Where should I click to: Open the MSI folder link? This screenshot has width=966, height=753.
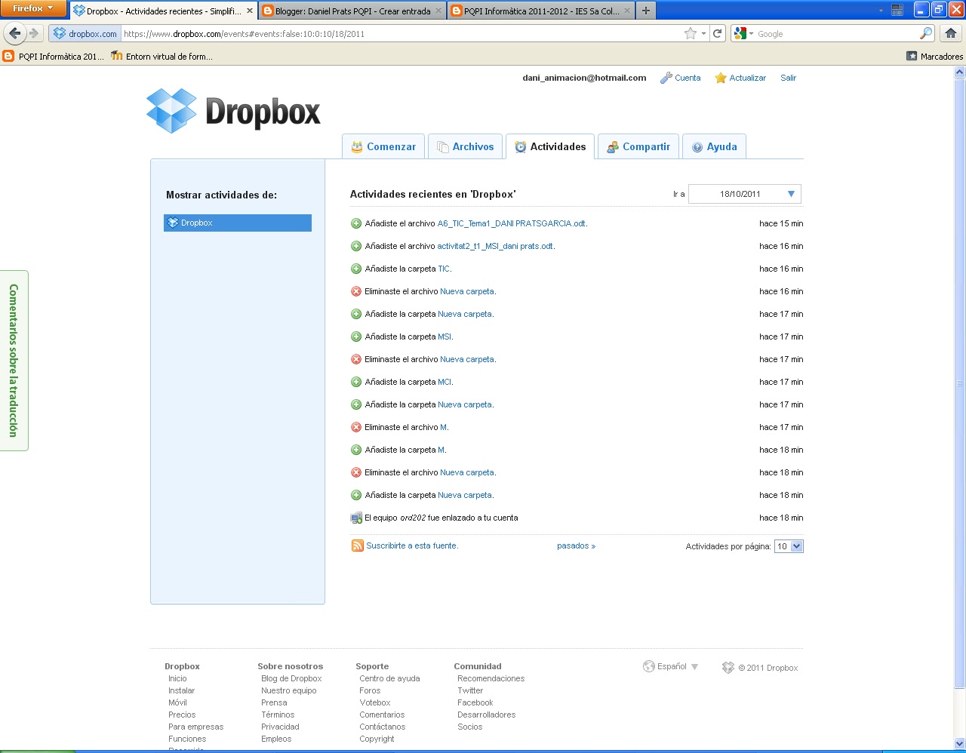[x=445, y=337]
